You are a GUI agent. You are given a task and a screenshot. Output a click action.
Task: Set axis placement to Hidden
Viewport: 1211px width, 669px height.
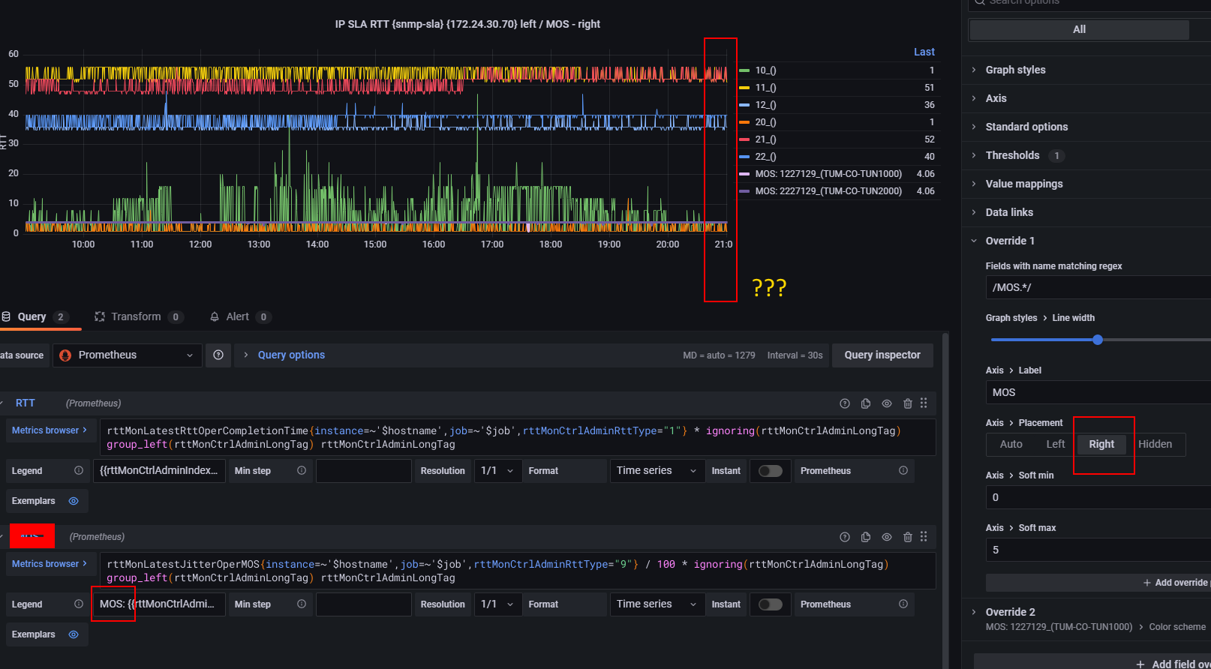pos(1155,445)
